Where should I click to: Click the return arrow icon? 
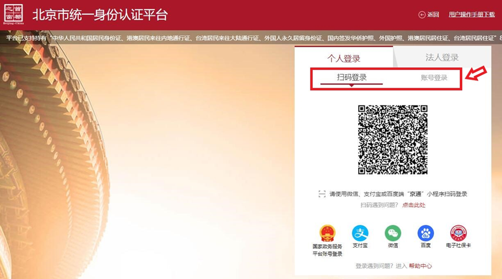point(422,14)
